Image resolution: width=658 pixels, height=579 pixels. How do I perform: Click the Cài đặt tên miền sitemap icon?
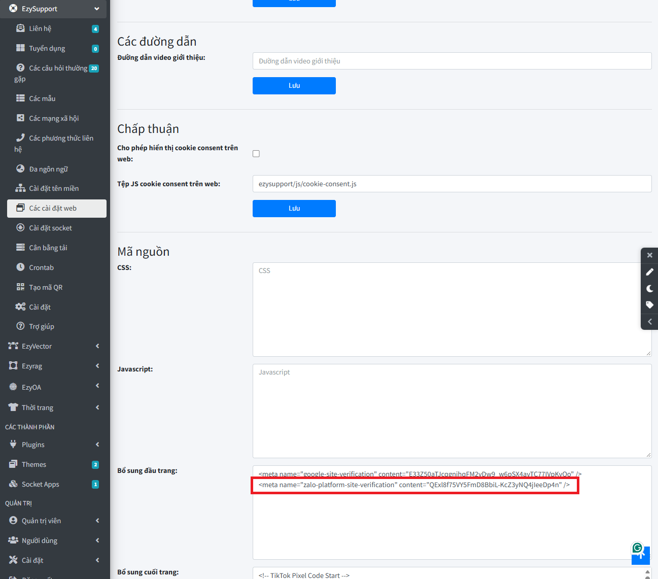(x=20, y=188)
